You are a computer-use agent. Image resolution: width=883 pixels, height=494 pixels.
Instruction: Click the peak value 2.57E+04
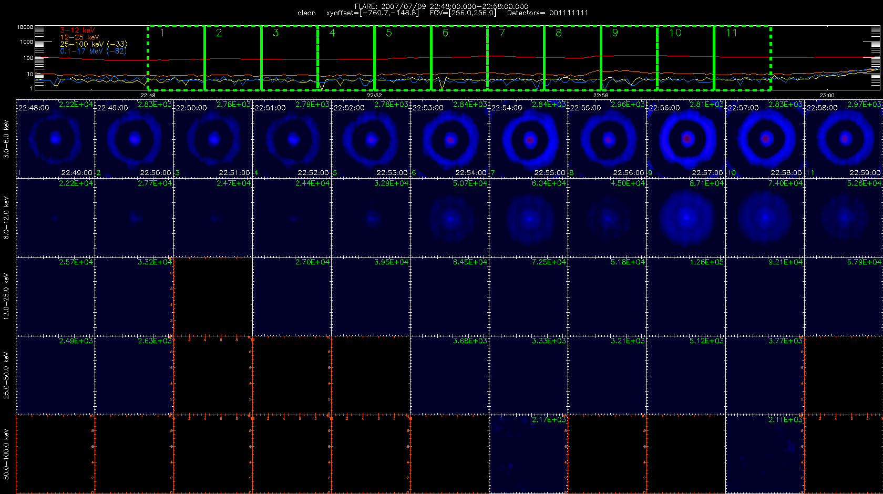click(76, 262)
